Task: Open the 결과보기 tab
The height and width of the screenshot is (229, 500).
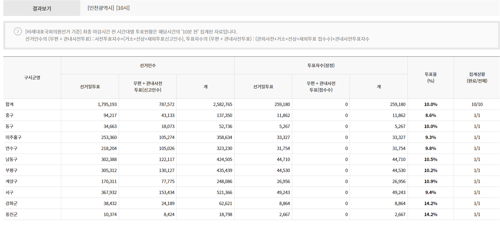Action: [x=42, y=8]
